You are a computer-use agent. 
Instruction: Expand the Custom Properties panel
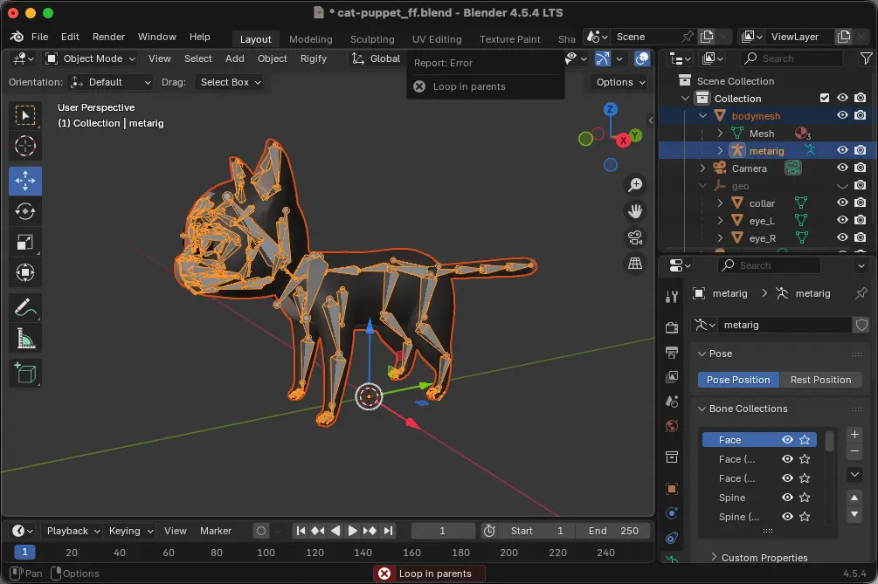[764, 558]
